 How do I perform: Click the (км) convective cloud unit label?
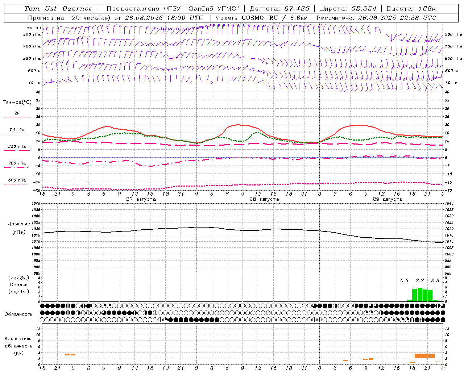point(19,353)
